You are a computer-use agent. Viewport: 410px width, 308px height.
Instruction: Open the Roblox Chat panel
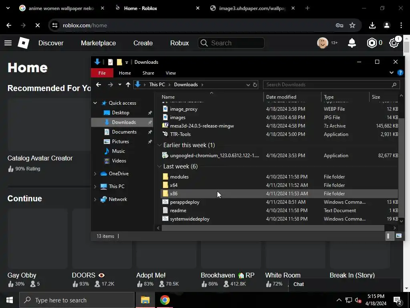[345, 284]
